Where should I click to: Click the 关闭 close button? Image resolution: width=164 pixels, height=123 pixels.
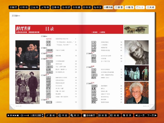(x=151, y=7)
